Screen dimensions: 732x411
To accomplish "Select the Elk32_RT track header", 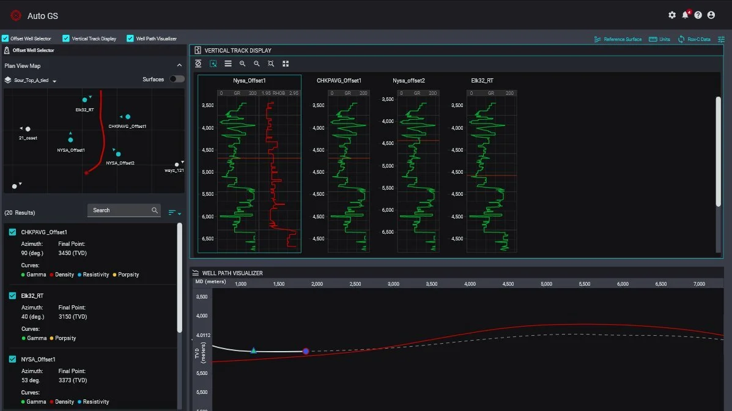I will point(482,81).
